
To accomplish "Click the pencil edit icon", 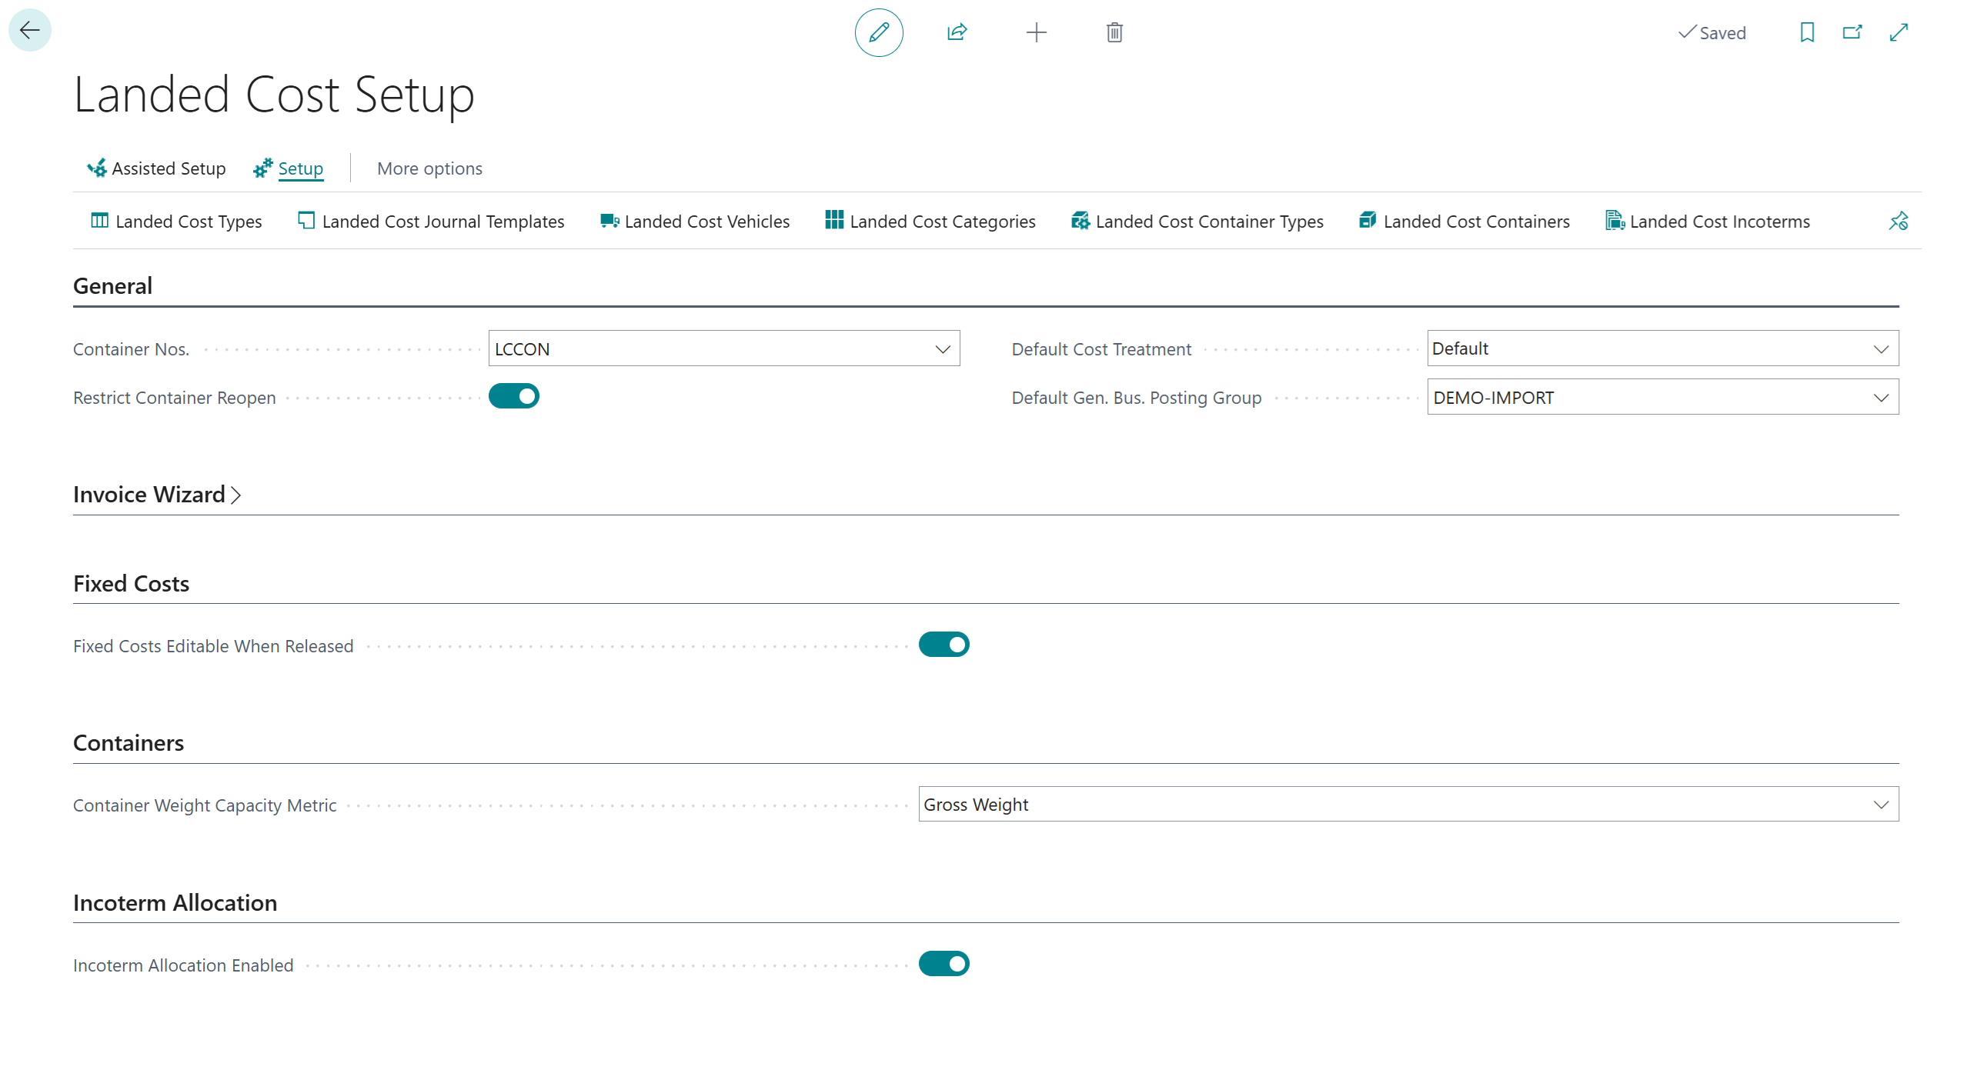I will click(x=878, y=32).
